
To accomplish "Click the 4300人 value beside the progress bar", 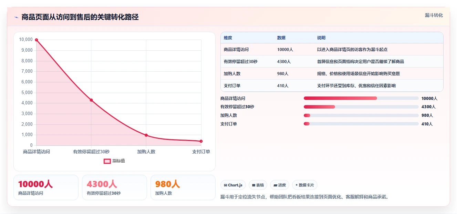I will tap(428, 107).
